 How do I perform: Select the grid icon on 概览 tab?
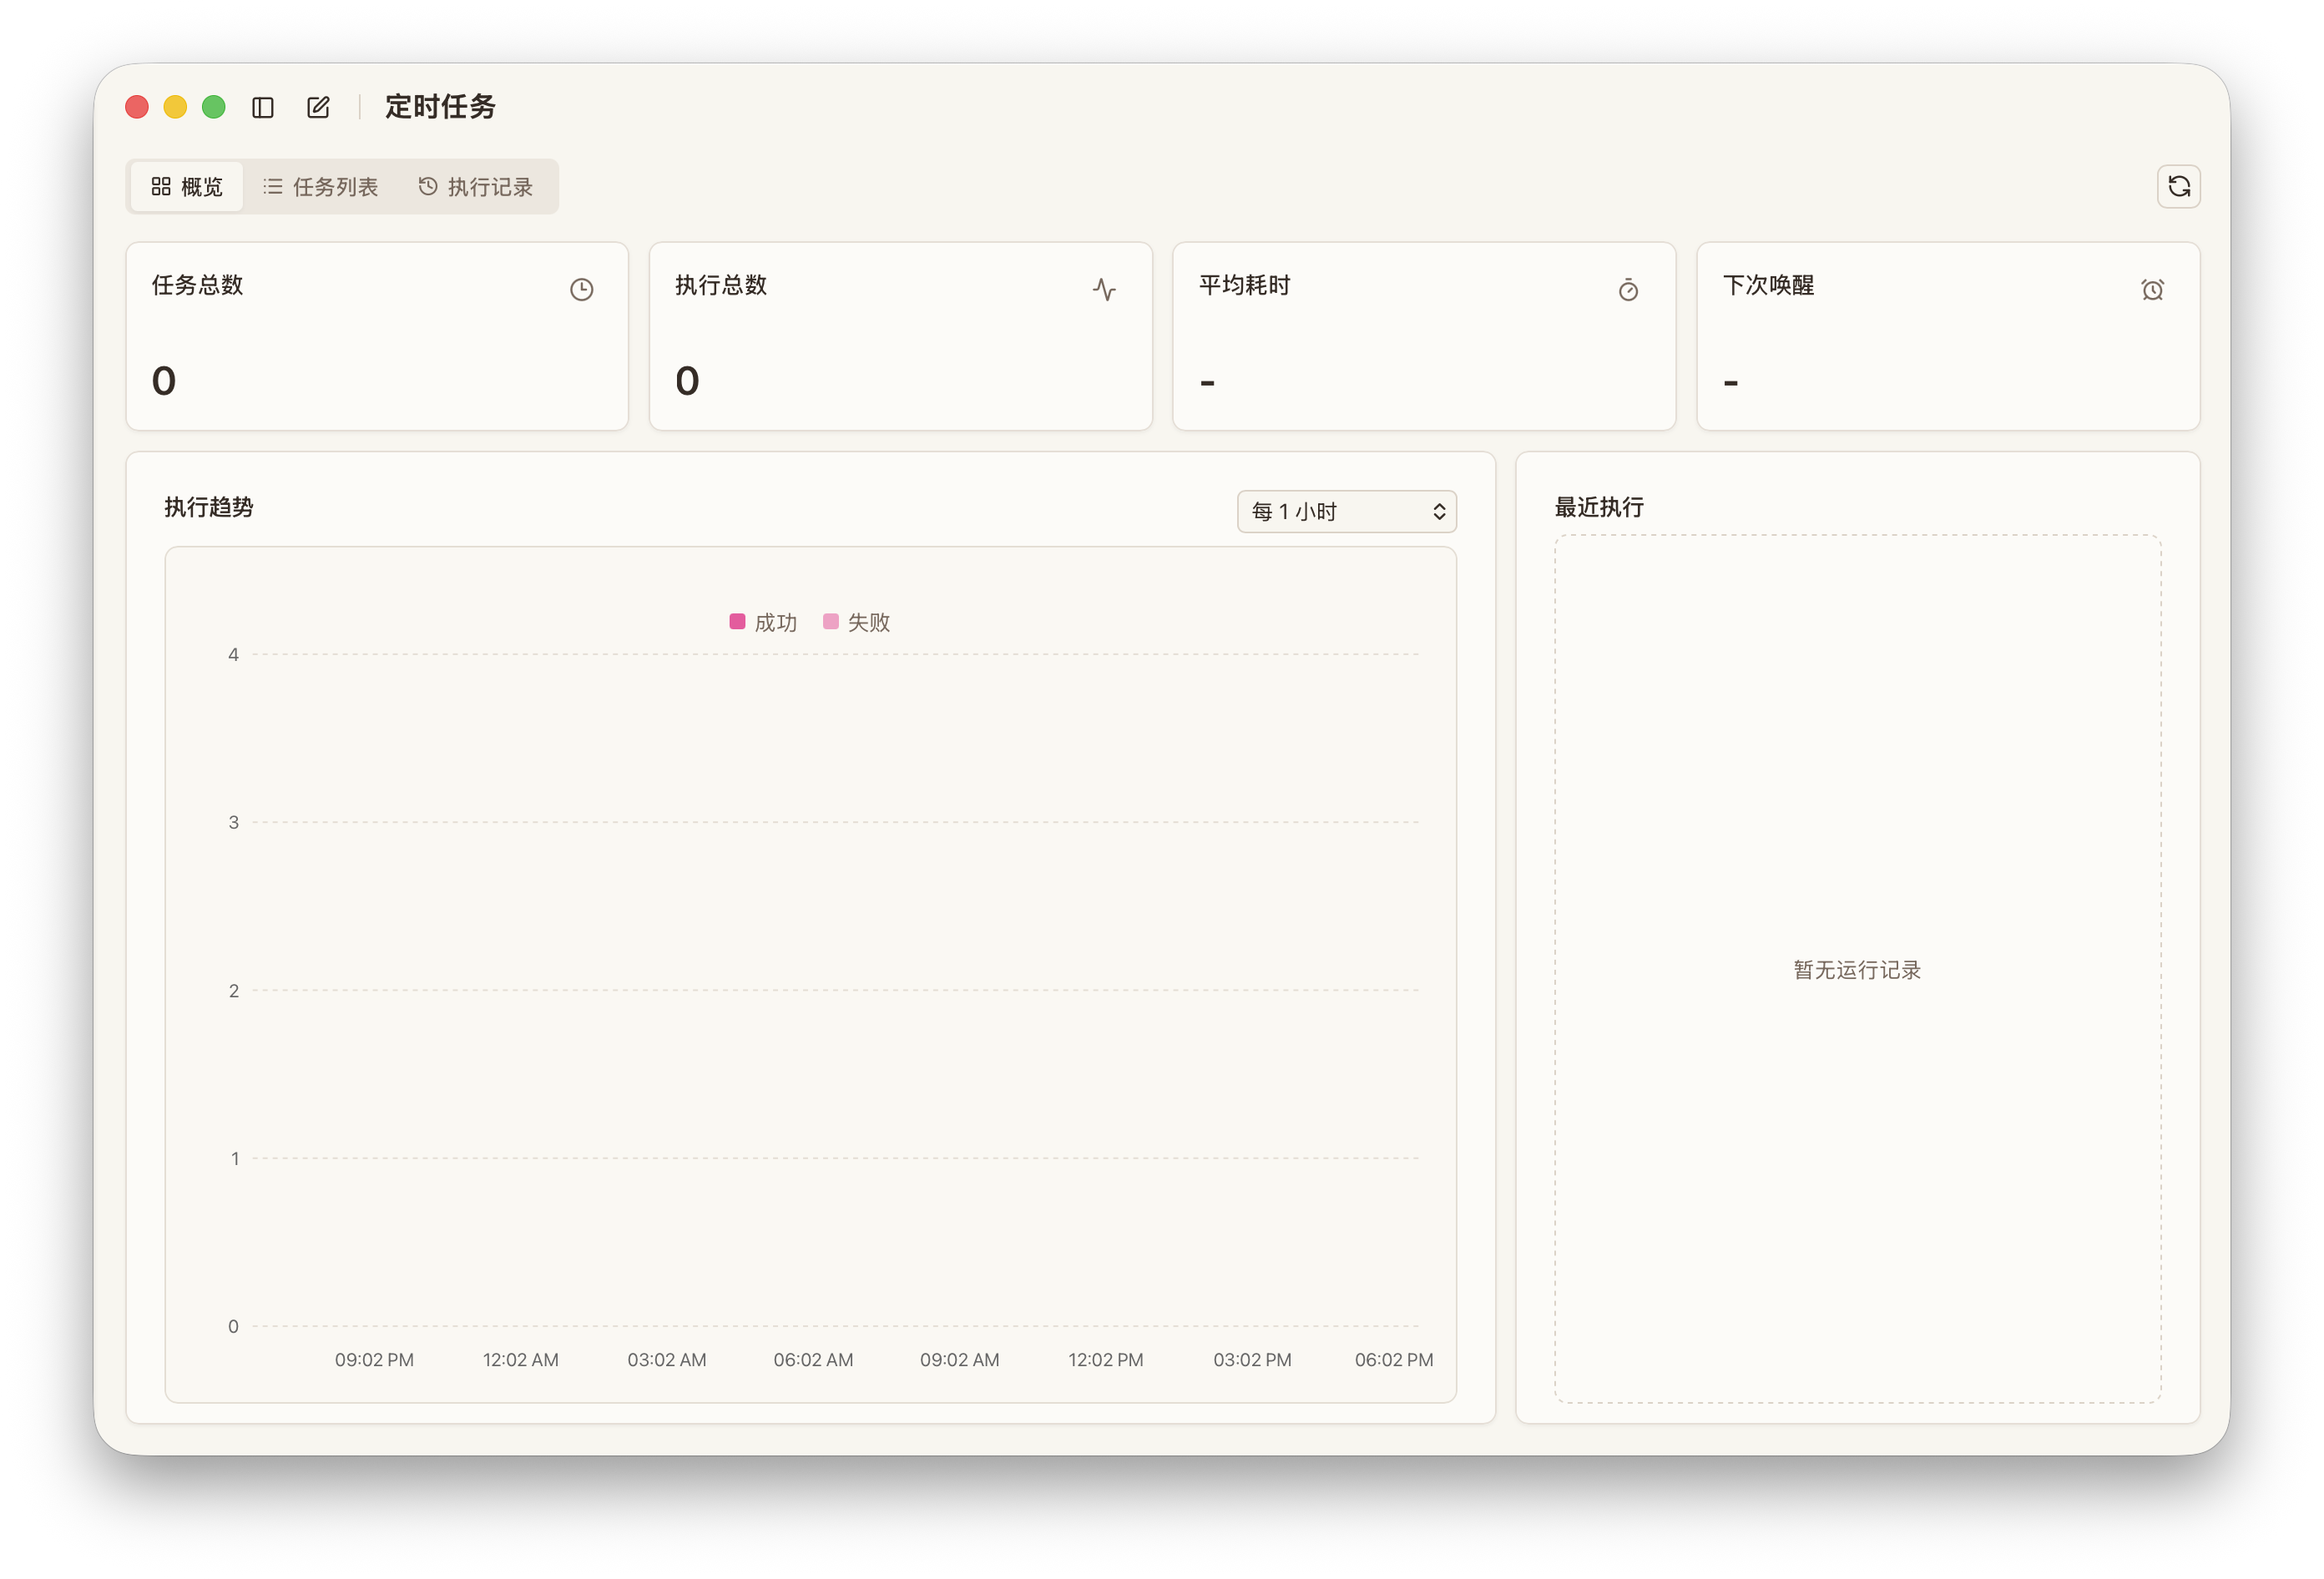coord(161,186)
